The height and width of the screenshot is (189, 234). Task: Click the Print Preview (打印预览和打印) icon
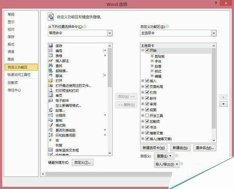51,91
